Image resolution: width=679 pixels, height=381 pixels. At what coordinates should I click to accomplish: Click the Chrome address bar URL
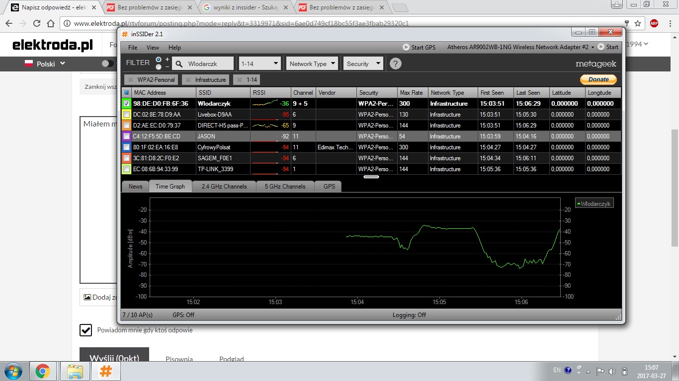point(241,23)
